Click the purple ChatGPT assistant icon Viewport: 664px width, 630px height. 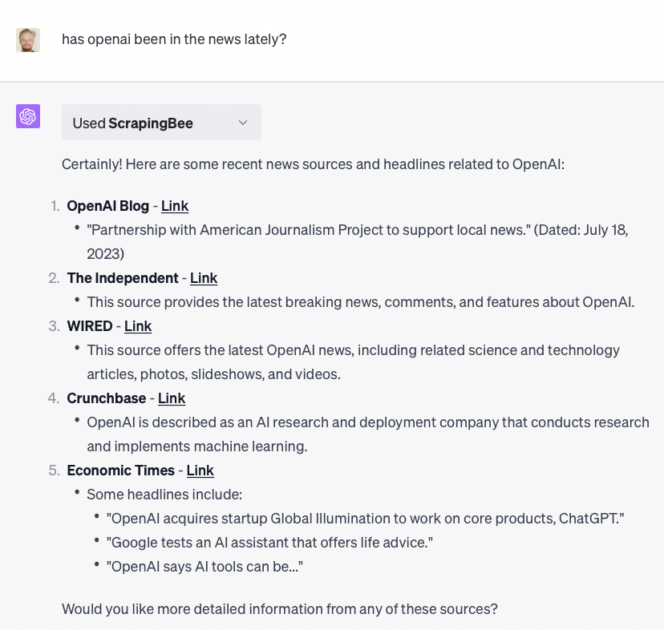[x=28, y=116]
